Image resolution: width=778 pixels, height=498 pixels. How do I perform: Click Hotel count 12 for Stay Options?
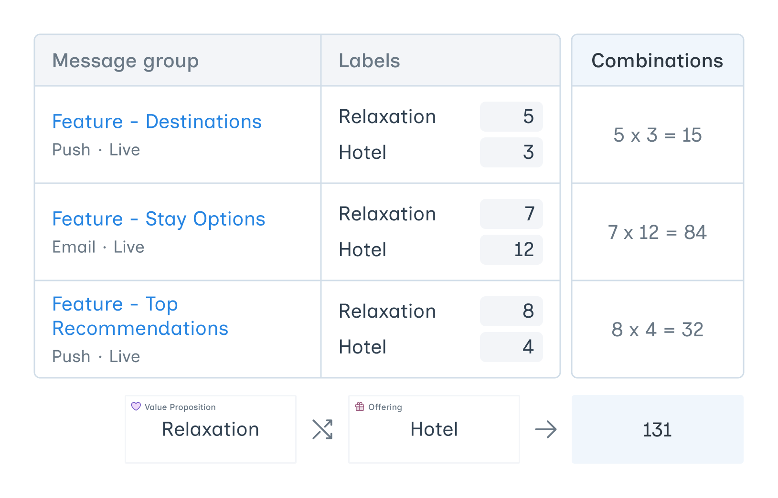pyautogui.click(x=512, y=250)
